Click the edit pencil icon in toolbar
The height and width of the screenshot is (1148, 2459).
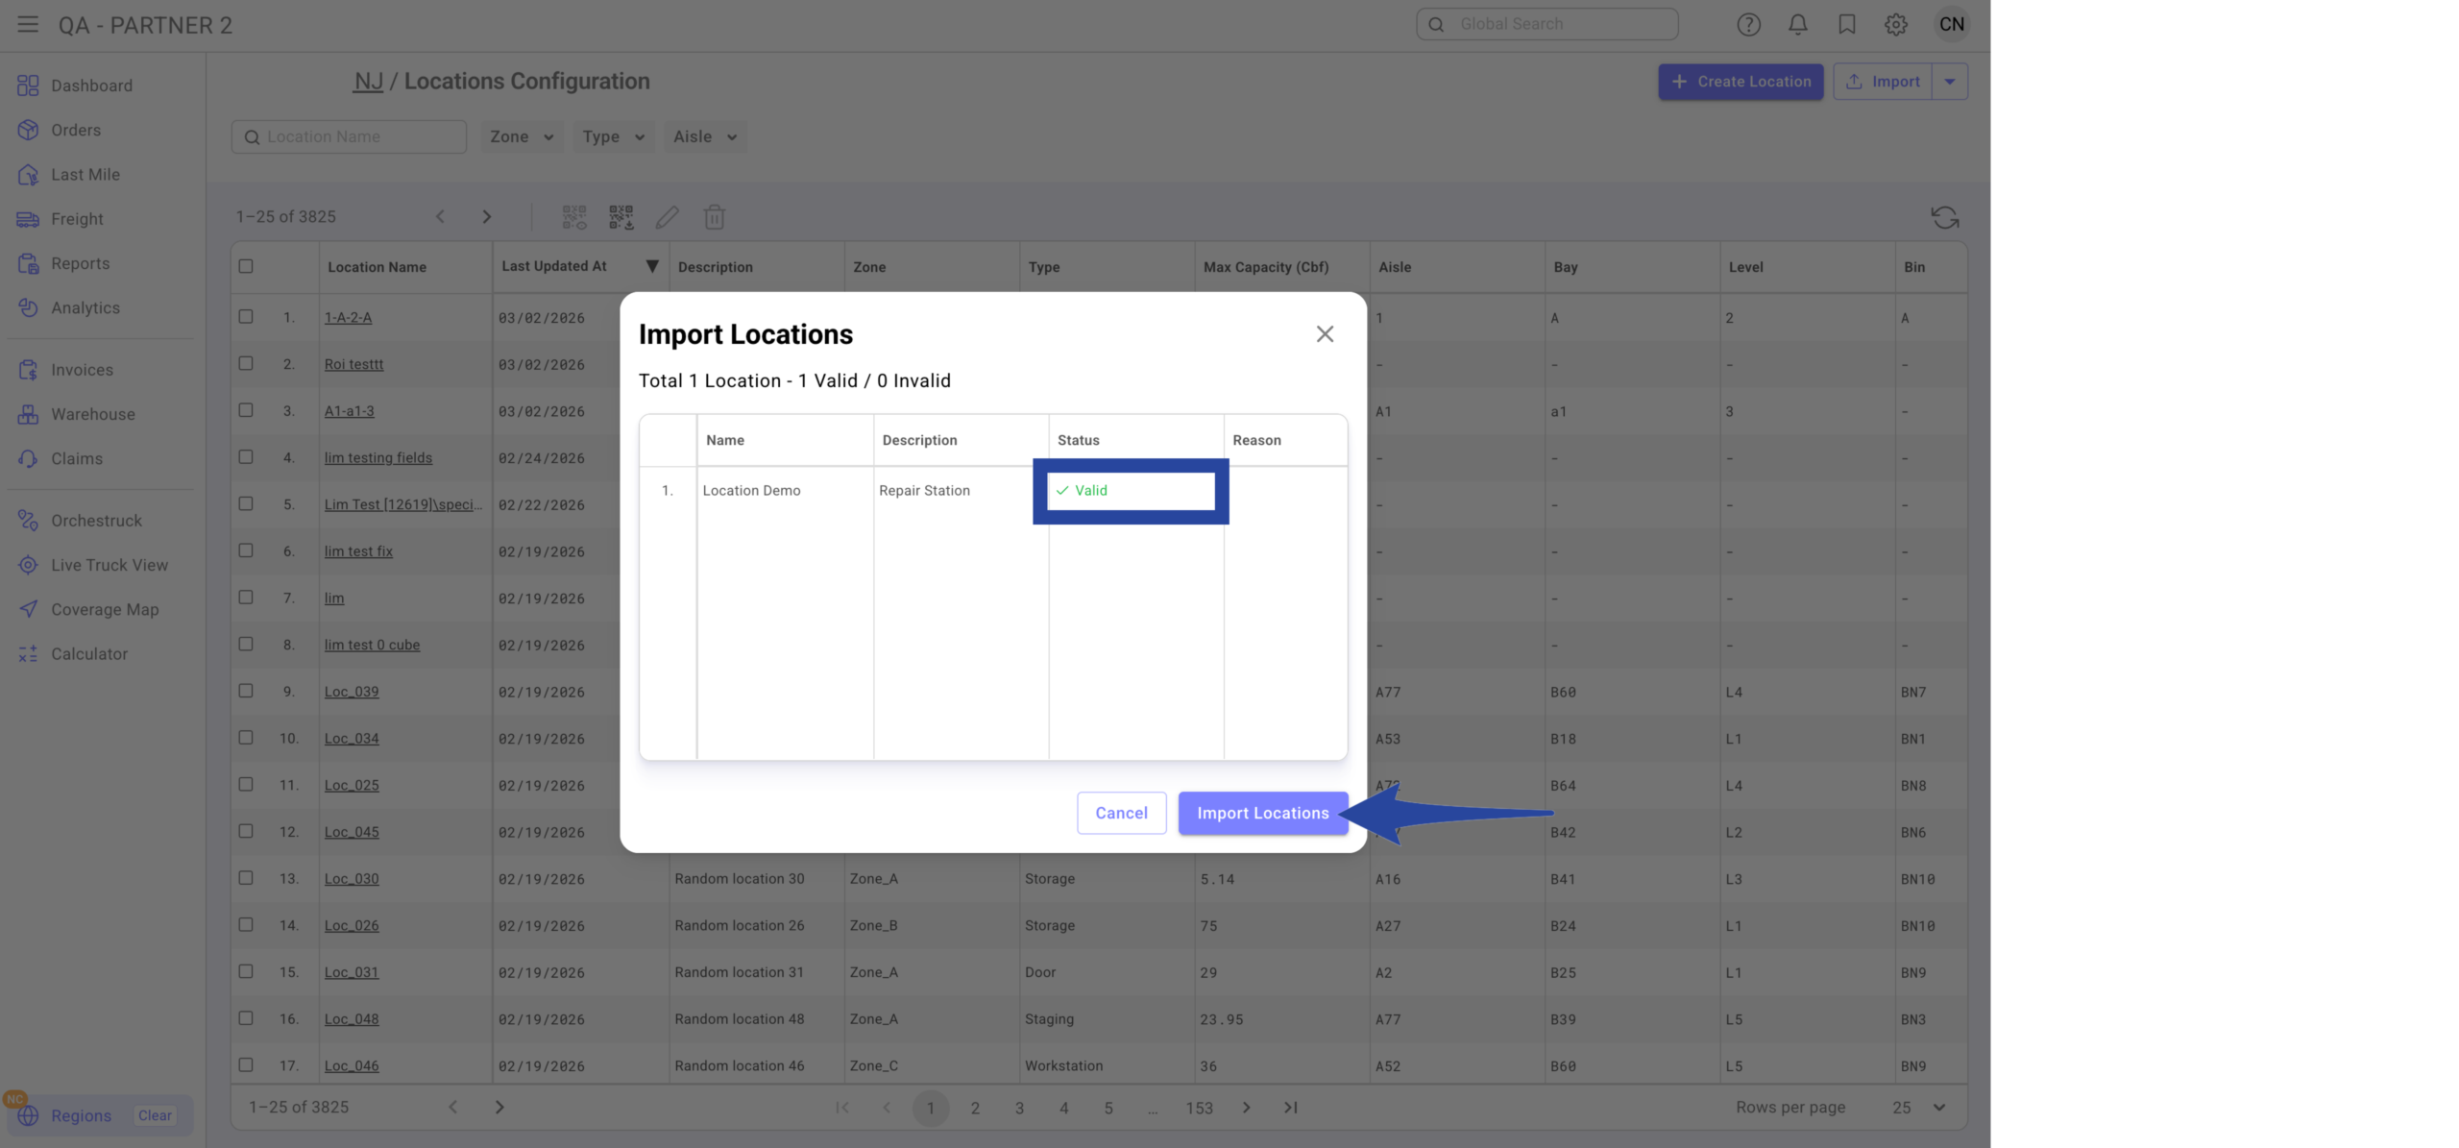(x=667, y=217)
